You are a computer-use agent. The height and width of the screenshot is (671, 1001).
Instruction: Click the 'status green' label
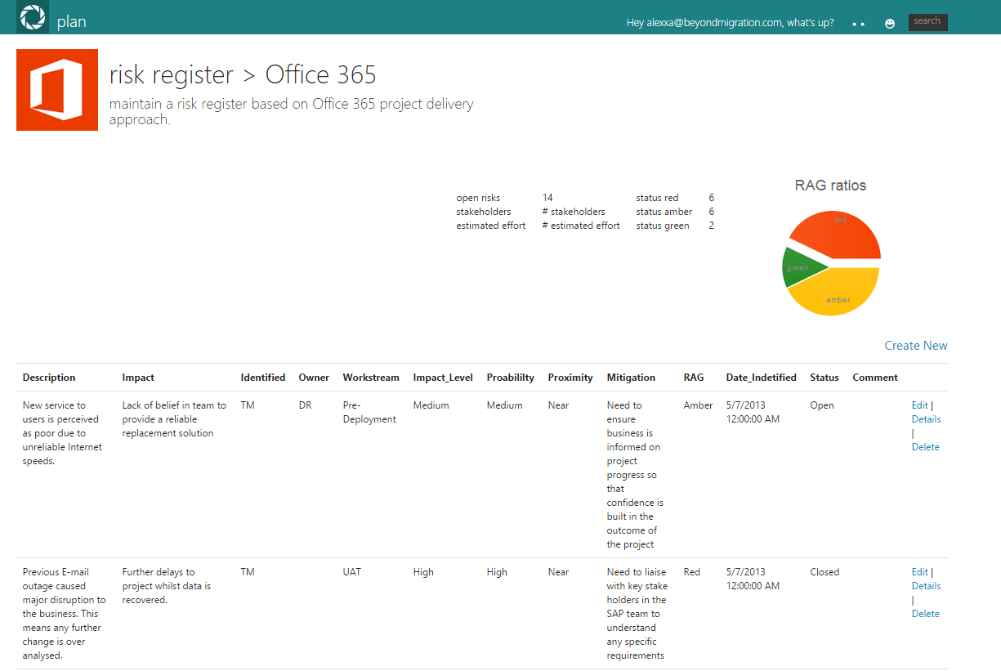tap(663, 226)
